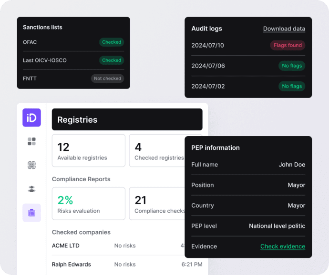This screenshot has width=329, height=275.
Task: Open the Check evidence link
Action: point(283,246)
